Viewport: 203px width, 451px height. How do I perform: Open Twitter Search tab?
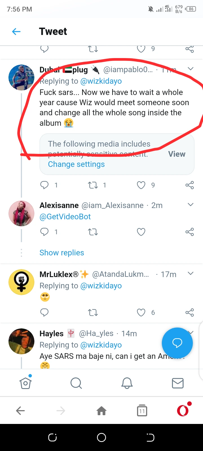pos(76,383)
